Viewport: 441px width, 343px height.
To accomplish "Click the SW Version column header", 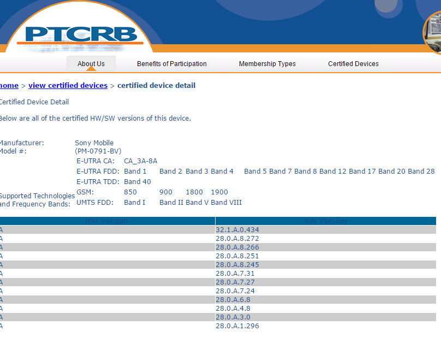I will (x=326, y=221).
